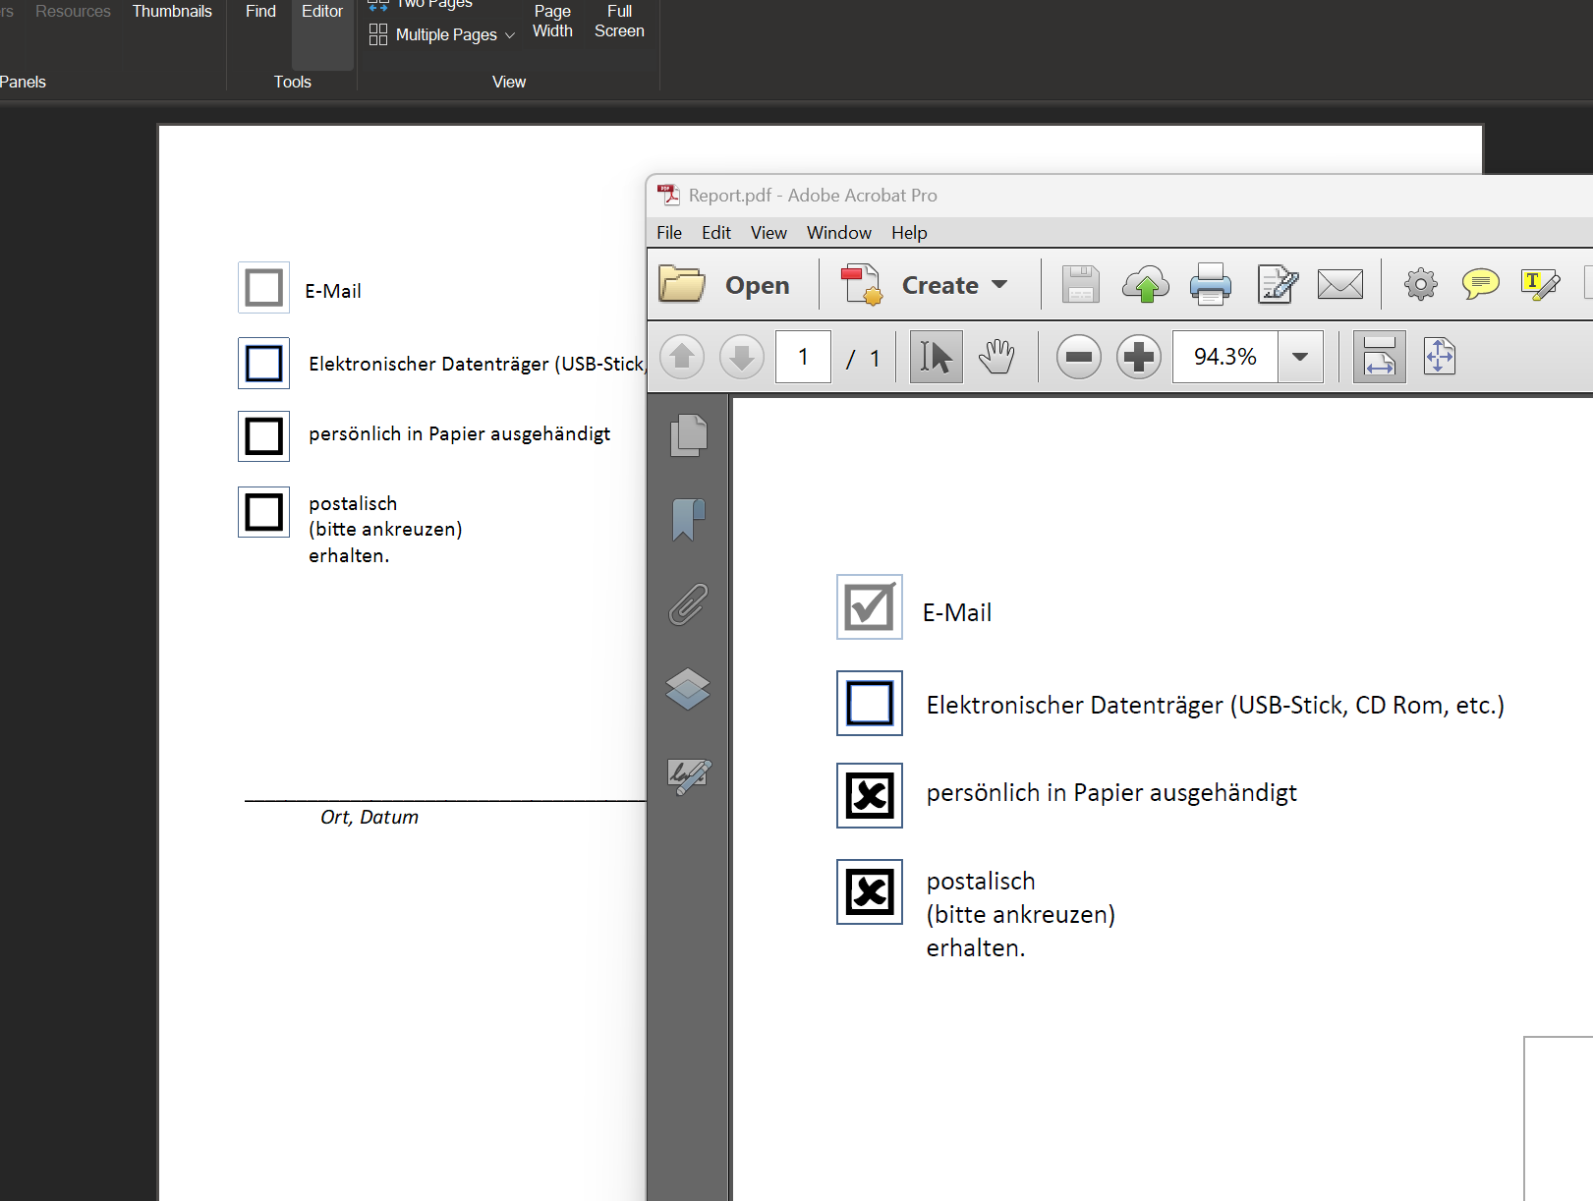1593x1201 pixels.
Task: Click the Report.pdf title bar
Action: 1119,196
